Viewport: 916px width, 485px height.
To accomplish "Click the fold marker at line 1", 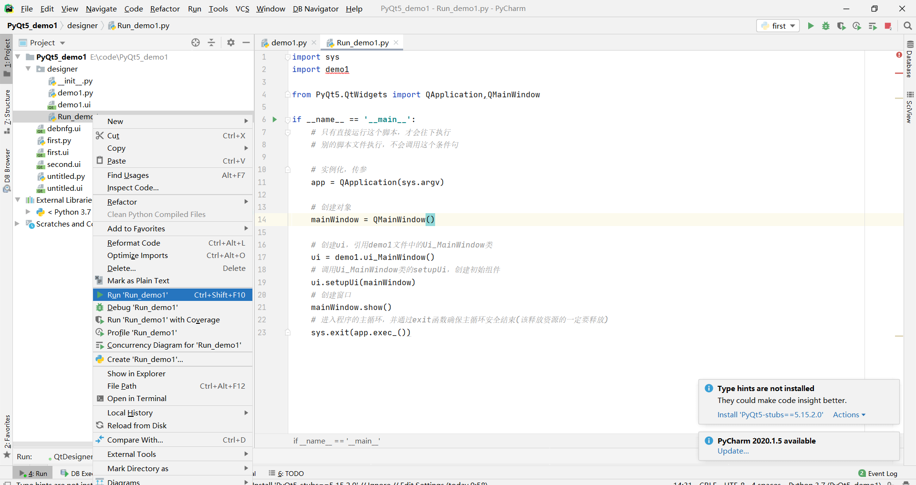I will [x=288, y=57].
